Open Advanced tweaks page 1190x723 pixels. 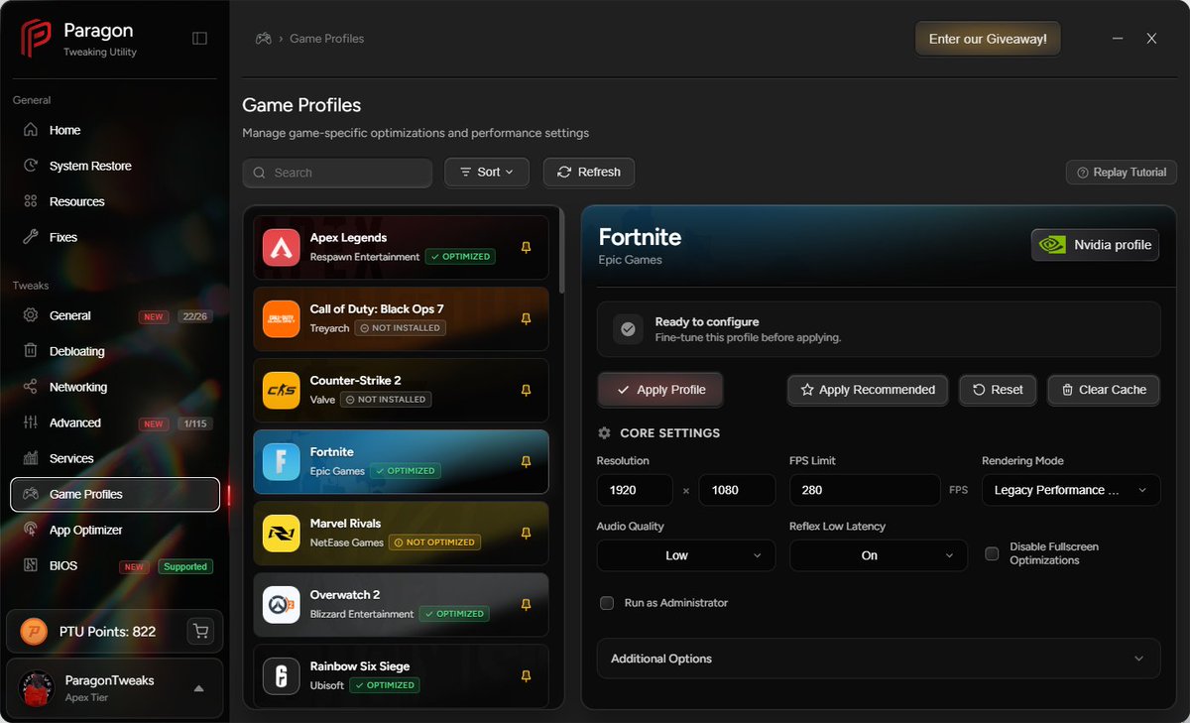[115, 422]
